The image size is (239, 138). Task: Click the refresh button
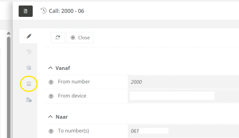click(58, 37)
